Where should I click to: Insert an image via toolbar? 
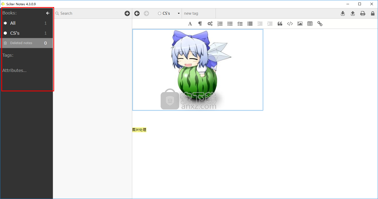tap(300, 24)
